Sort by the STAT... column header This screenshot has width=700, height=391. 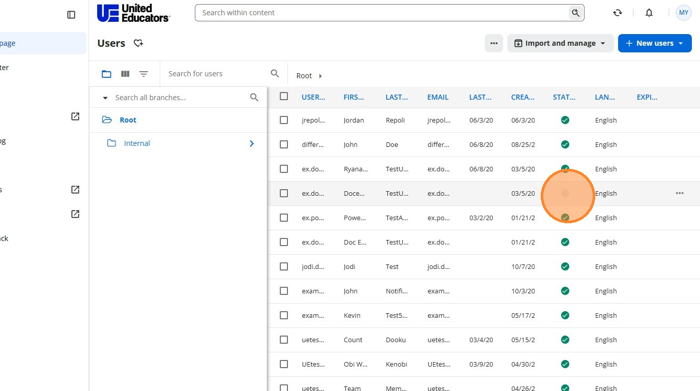(x=564, y=97)
